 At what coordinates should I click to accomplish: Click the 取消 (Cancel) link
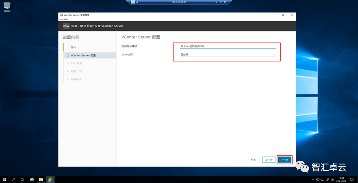pyautogui.click(x=253, y=160)
